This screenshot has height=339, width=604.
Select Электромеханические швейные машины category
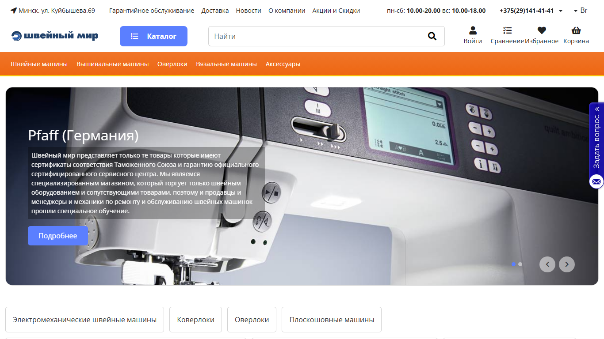(84, 320)
